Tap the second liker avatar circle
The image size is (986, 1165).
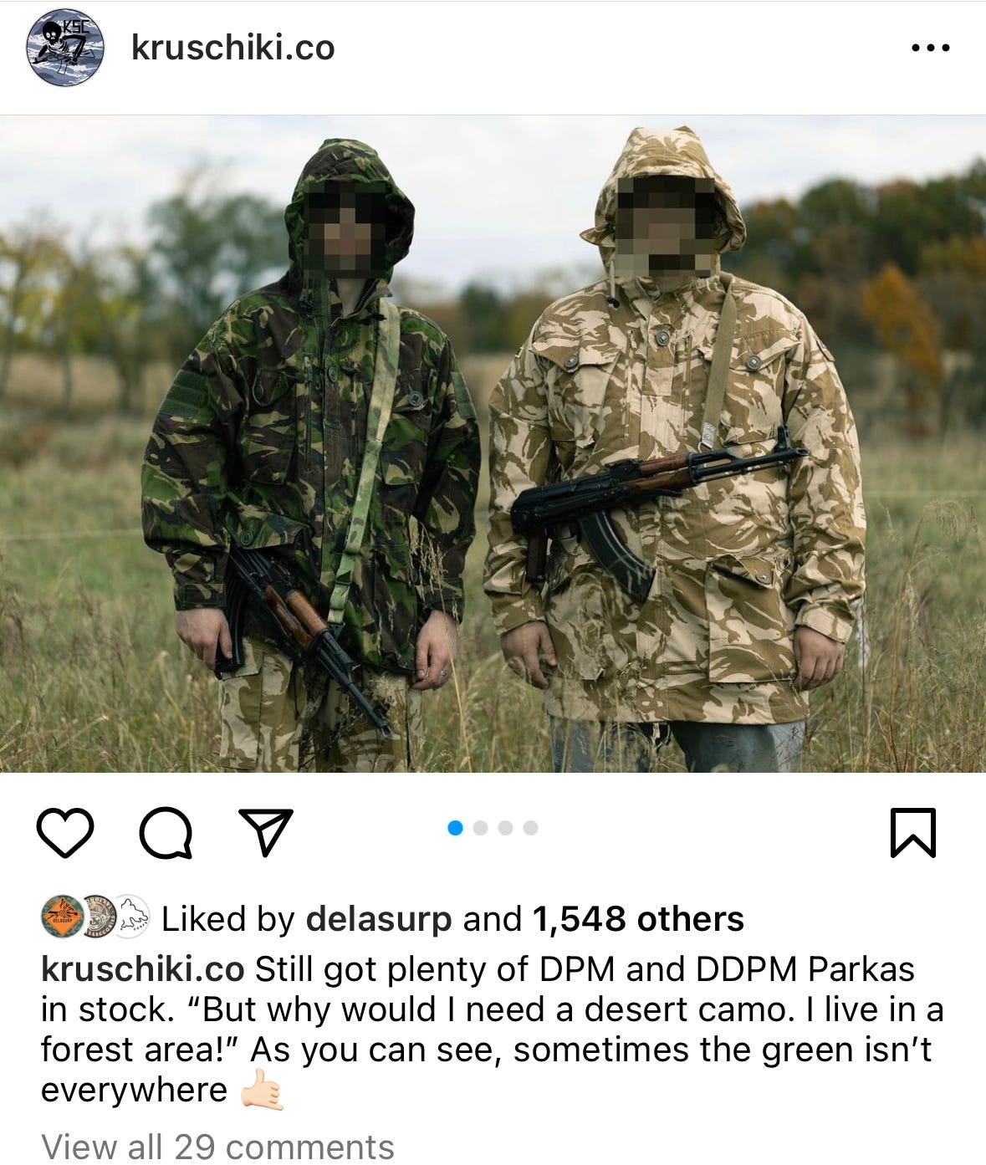coord(98,917)
